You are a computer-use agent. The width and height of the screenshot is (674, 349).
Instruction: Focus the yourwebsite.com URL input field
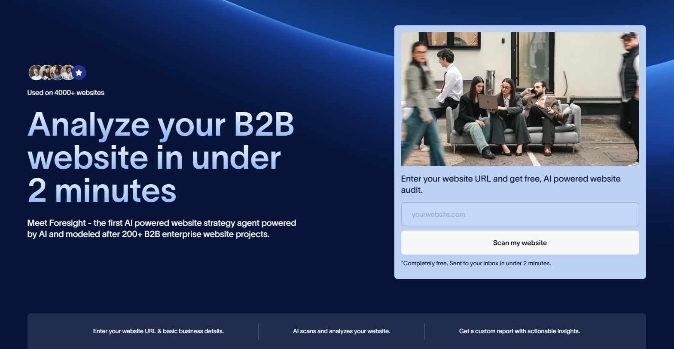point(520,214)
